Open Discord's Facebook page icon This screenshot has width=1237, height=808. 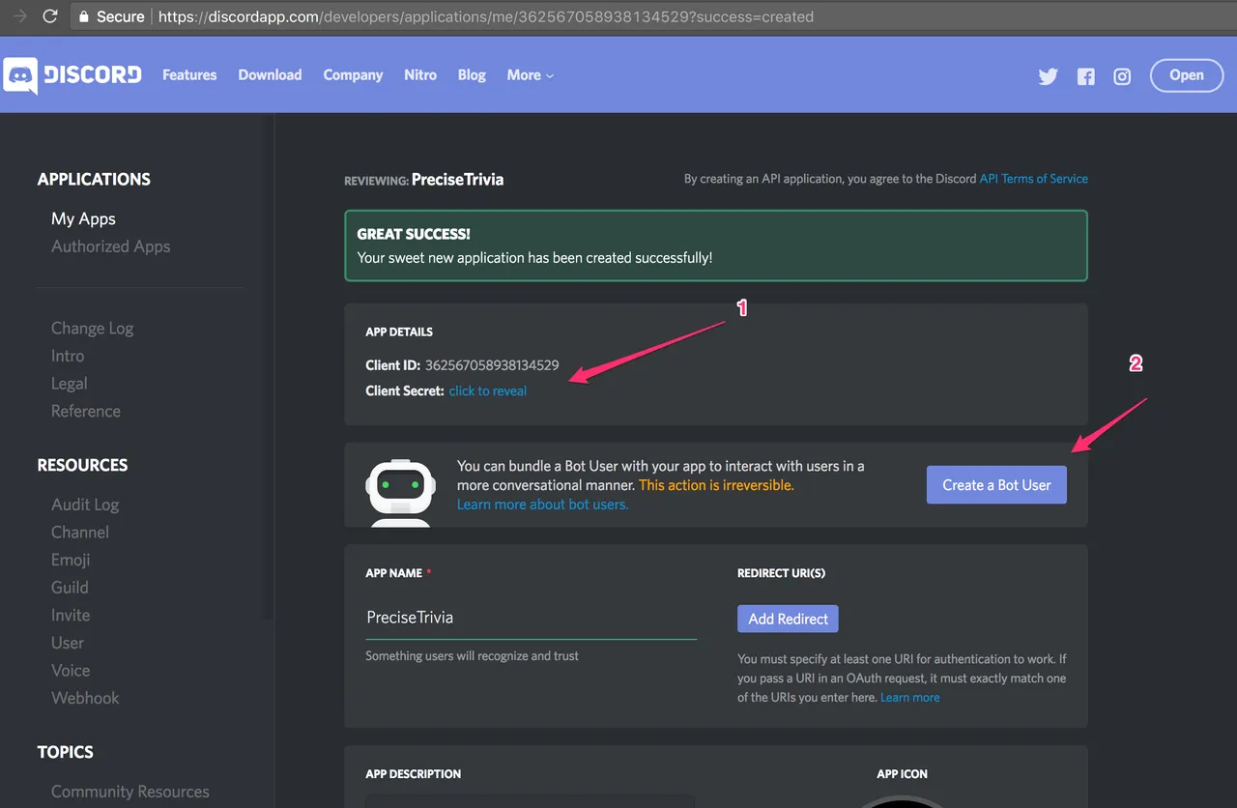pos(1086,76)
